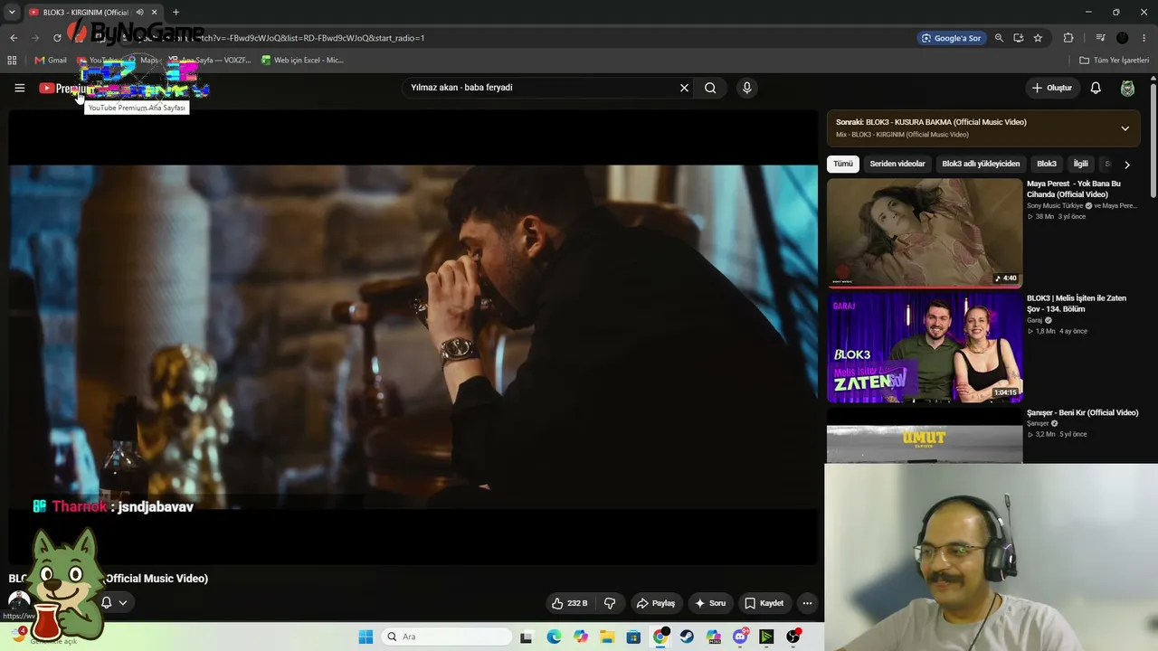Open OBS Studio from the taskbar

[x=793, y=637]
